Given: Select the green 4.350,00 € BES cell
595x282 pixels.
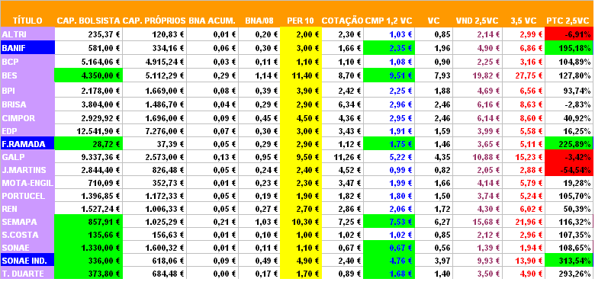Looking at the screenshot, I should click(x=88, y=75).
